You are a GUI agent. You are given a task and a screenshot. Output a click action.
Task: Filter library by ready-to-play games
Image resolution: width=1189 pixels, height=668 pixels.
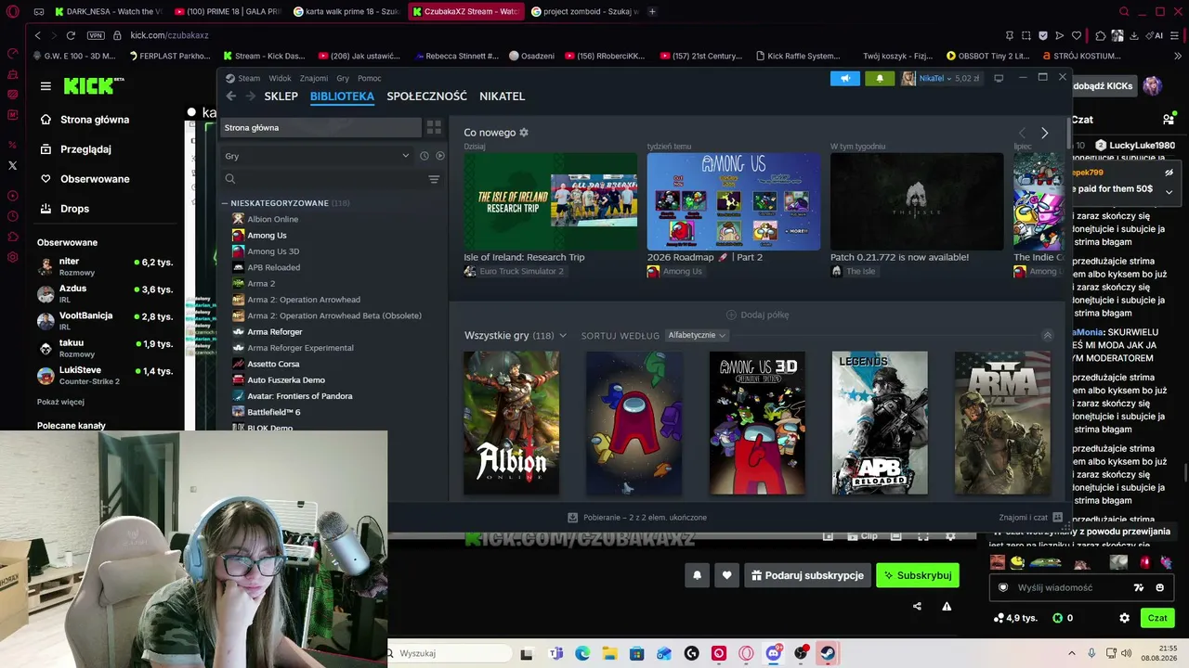[x=440, y=156]
